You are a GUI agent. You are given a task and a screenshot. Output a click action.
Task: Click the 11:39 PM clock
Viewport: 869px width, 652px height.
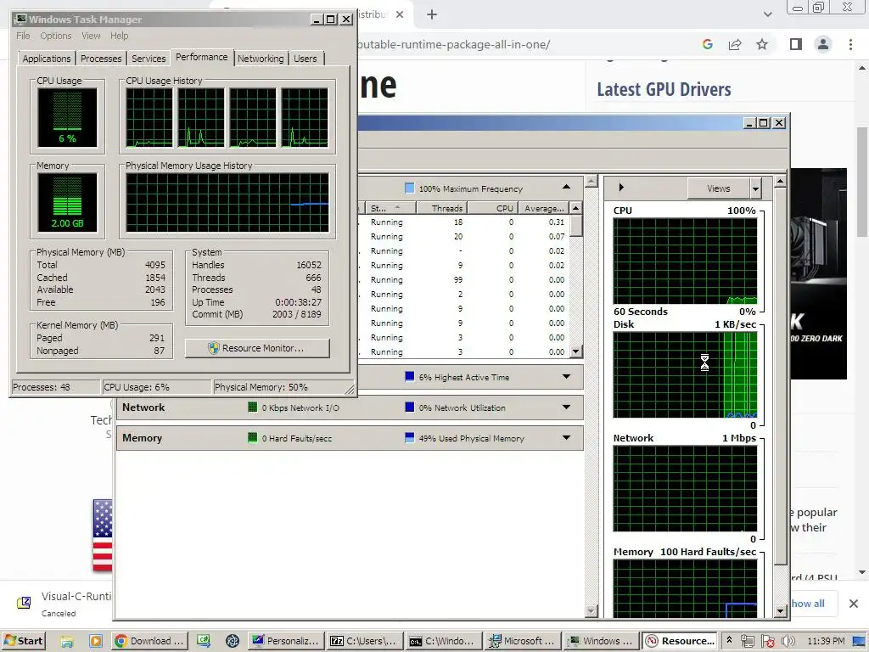826,641
